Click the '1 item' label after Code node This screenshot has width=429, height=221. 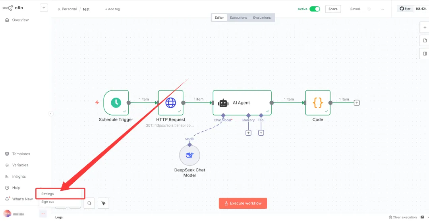(x=344, y=99)
